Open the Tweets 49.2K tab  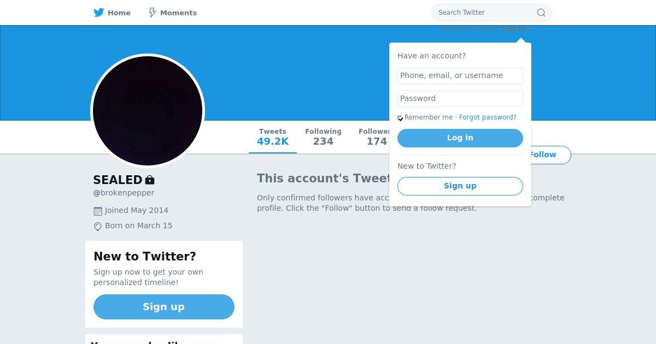[273, 137]
